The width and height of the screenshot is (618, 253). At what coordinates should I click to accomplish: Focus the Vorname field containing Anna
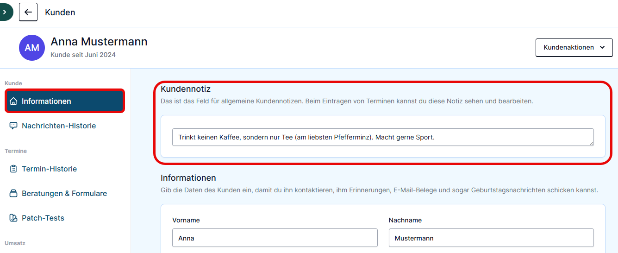(275, 238)
